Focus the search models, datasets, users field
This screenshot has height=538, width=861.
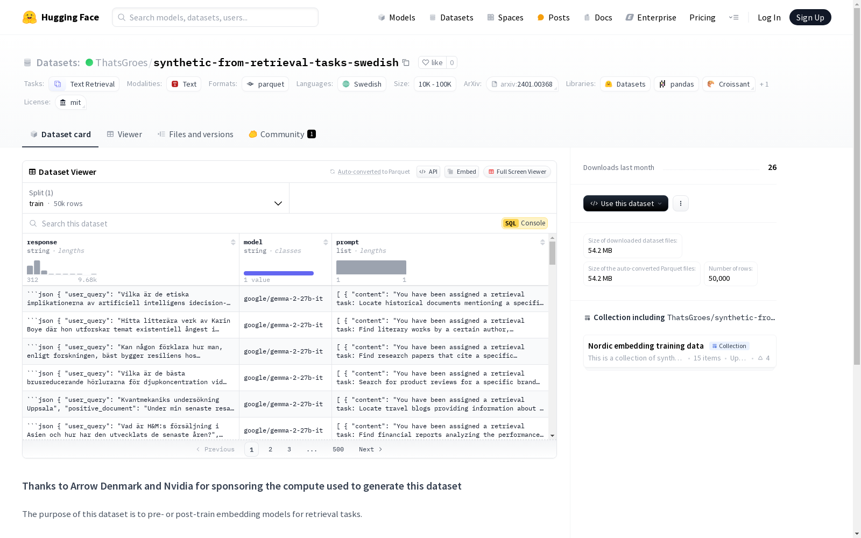click(x=215, y=17)
